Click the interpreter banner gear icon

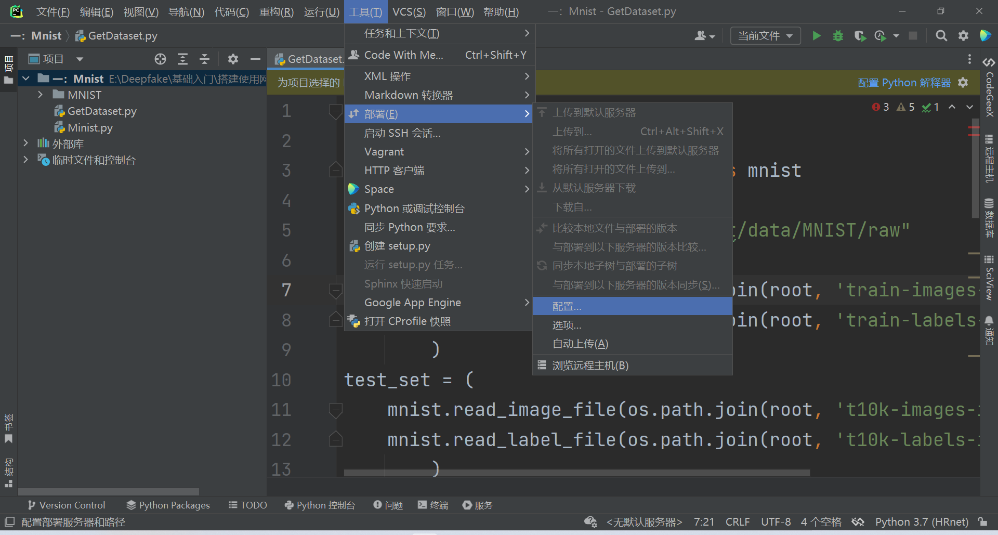[x=963, y=82]
